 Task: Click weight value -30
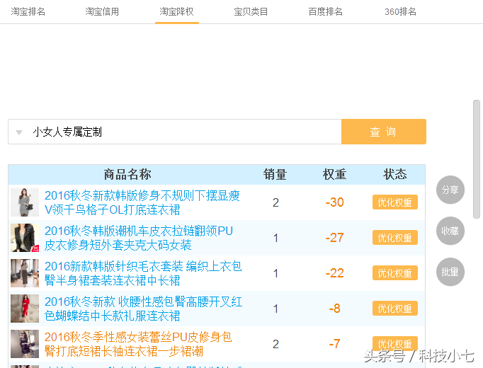[334, 202]
